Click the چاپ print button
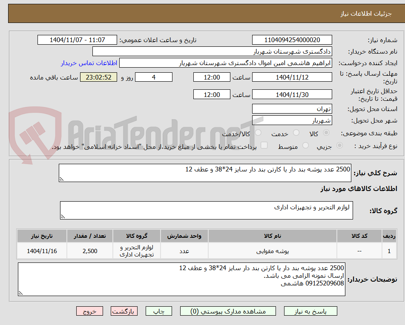 158,311
